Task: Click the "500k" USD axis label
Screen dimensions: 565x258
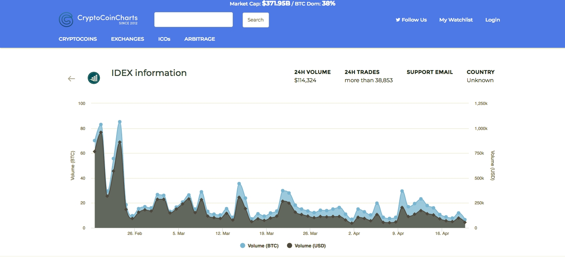Action: click(479, 178)
